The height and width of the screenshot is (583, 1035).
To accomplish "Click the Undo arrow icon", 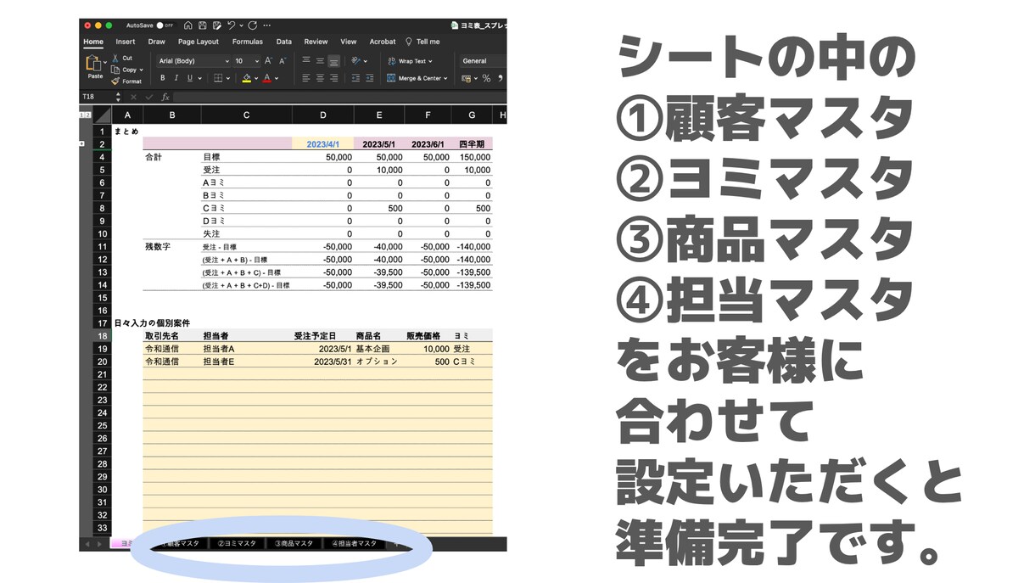I will point(232,25).
